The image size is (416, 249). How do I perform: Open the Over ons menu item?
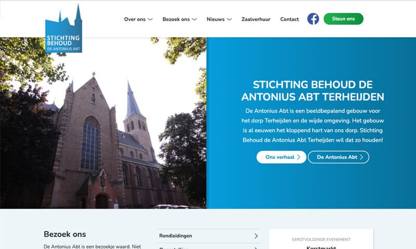[135, 19]
